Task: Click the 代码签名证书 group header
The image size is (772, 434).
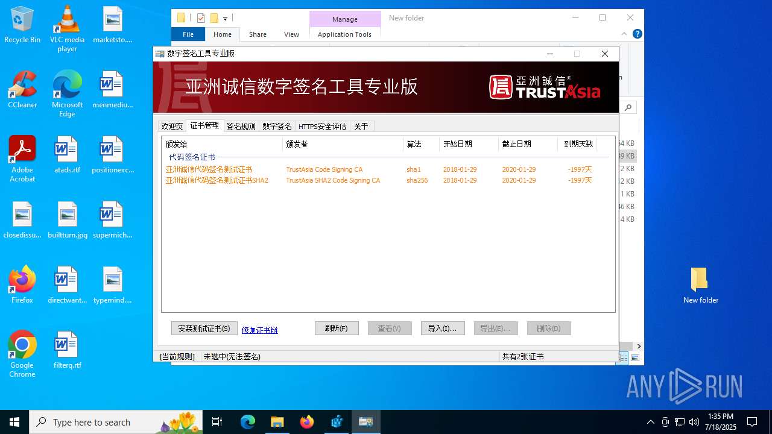Action: [x=192, y=157]
